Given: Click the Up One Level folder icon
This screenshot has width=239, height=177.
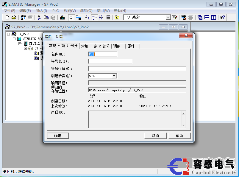Looking at the screenshot, I should [117, 18].
